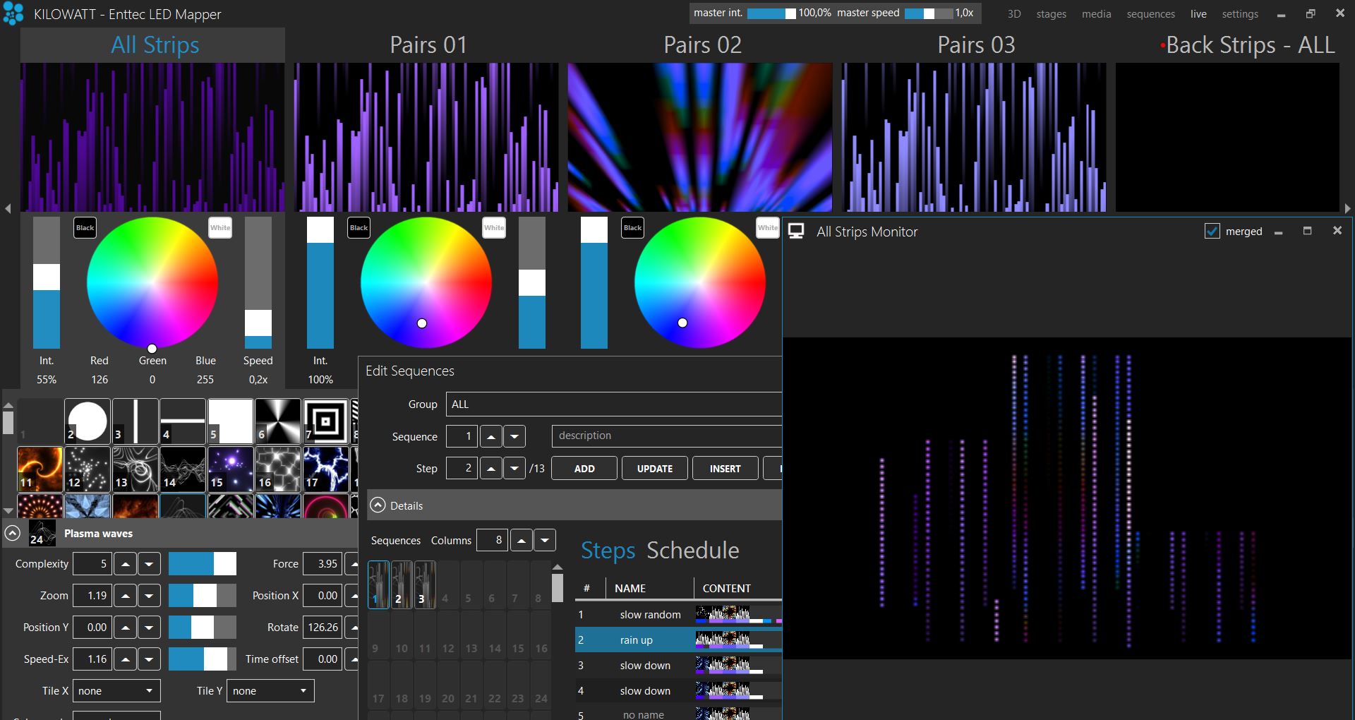This screenshot has height=720, width=1355.
Task: Click the KILOWATT app logo icon
Action: (13, 13)
